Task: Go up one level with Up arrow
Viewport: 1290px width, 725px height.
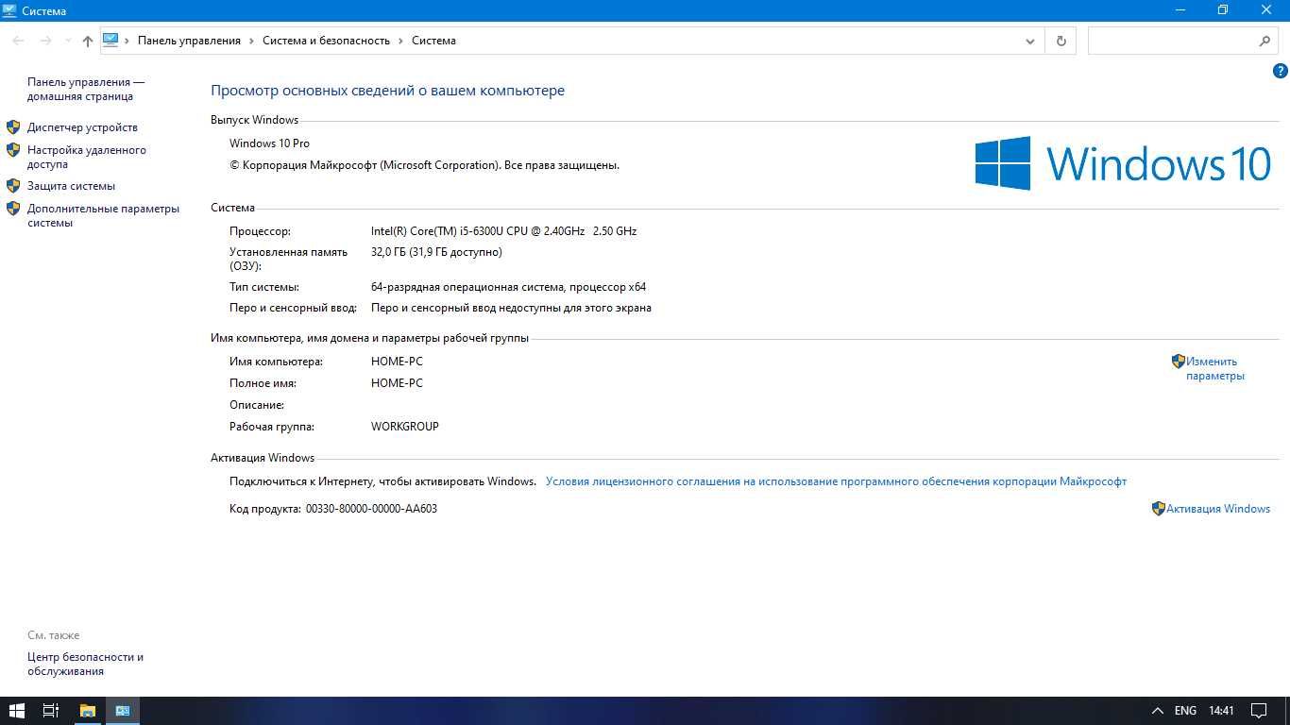Action: coord(88,41)
